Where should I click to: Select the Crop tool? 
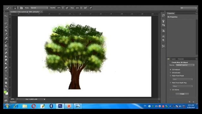tap(6, 31)
